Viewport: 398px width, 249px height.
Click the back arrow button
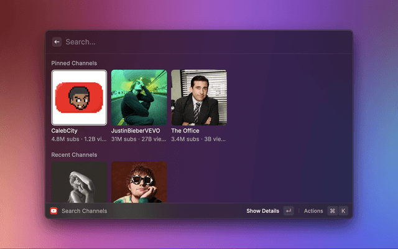click(x=57, y=42)
